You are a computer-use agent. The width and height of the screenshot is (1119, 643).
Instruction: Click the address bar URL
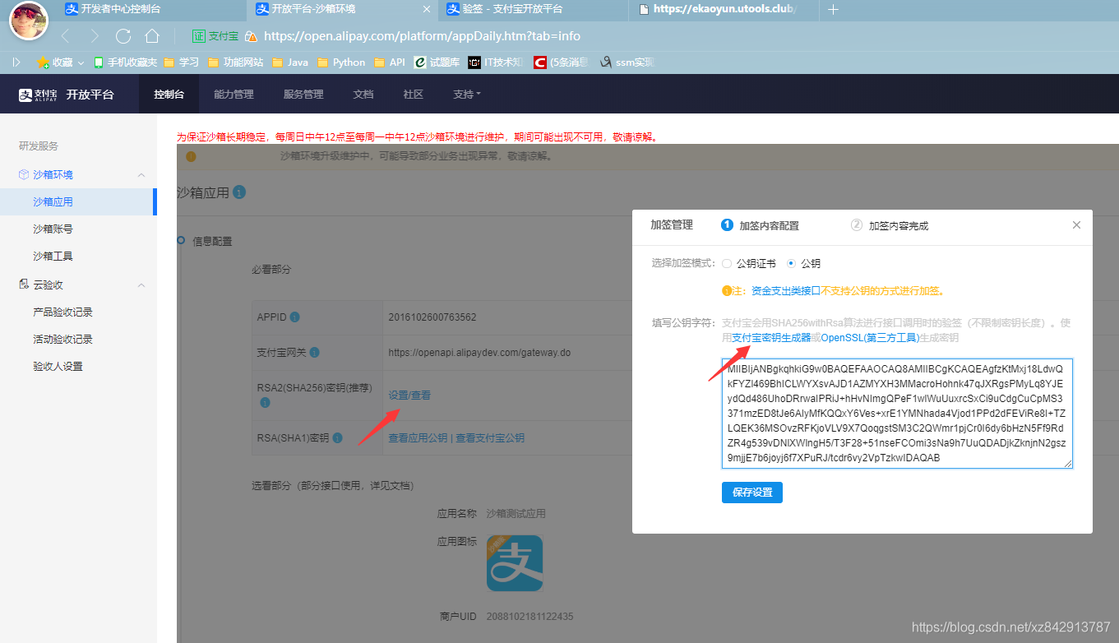(422, 36)
